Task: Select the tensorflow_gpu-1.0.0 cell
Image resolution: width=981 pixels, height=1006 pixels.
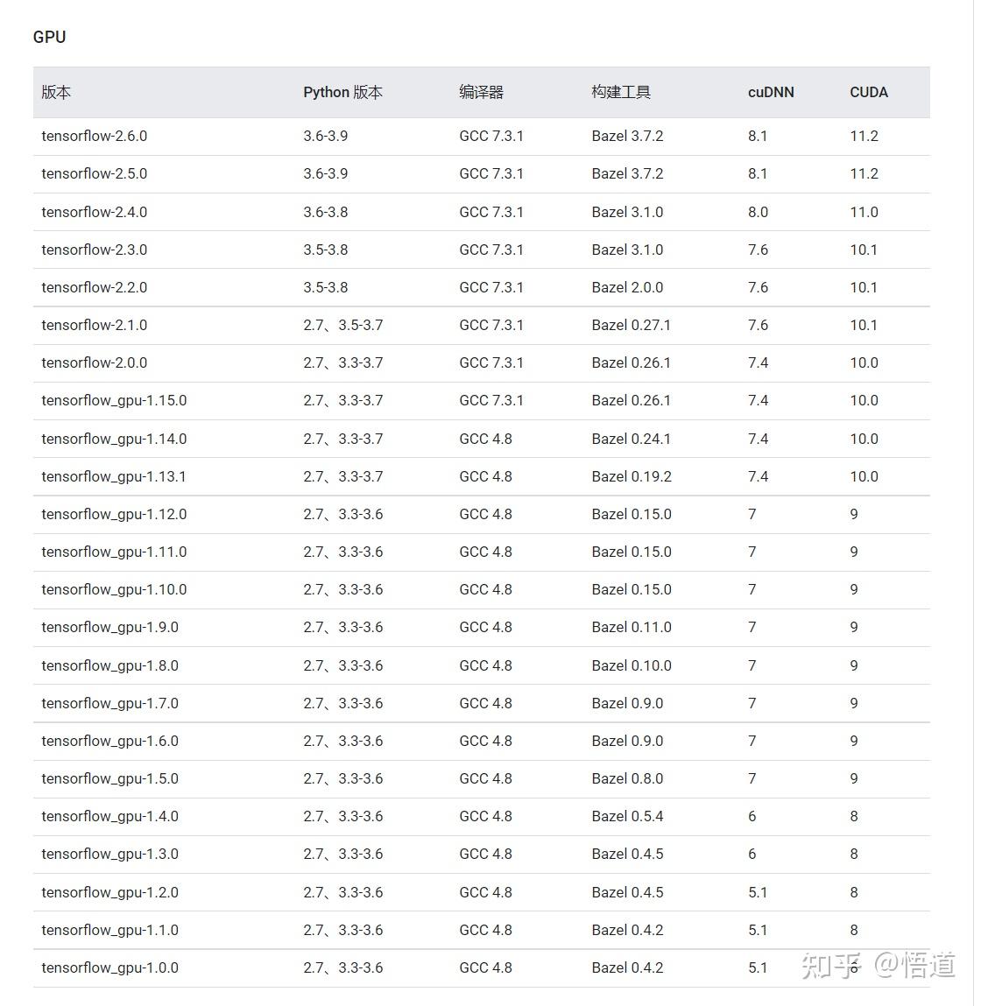Action: pyautogui.click(x=109, y=968)
